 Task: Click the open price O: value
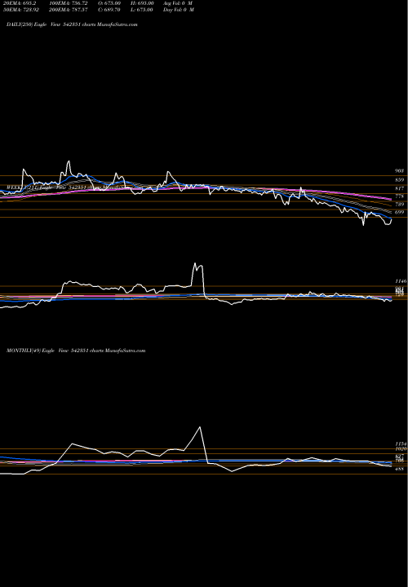pos(109,3)
